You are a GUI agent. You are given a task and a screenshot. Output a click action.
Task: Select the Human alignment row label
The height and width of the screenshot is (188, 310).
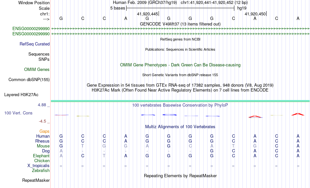(x=43, y=136)
